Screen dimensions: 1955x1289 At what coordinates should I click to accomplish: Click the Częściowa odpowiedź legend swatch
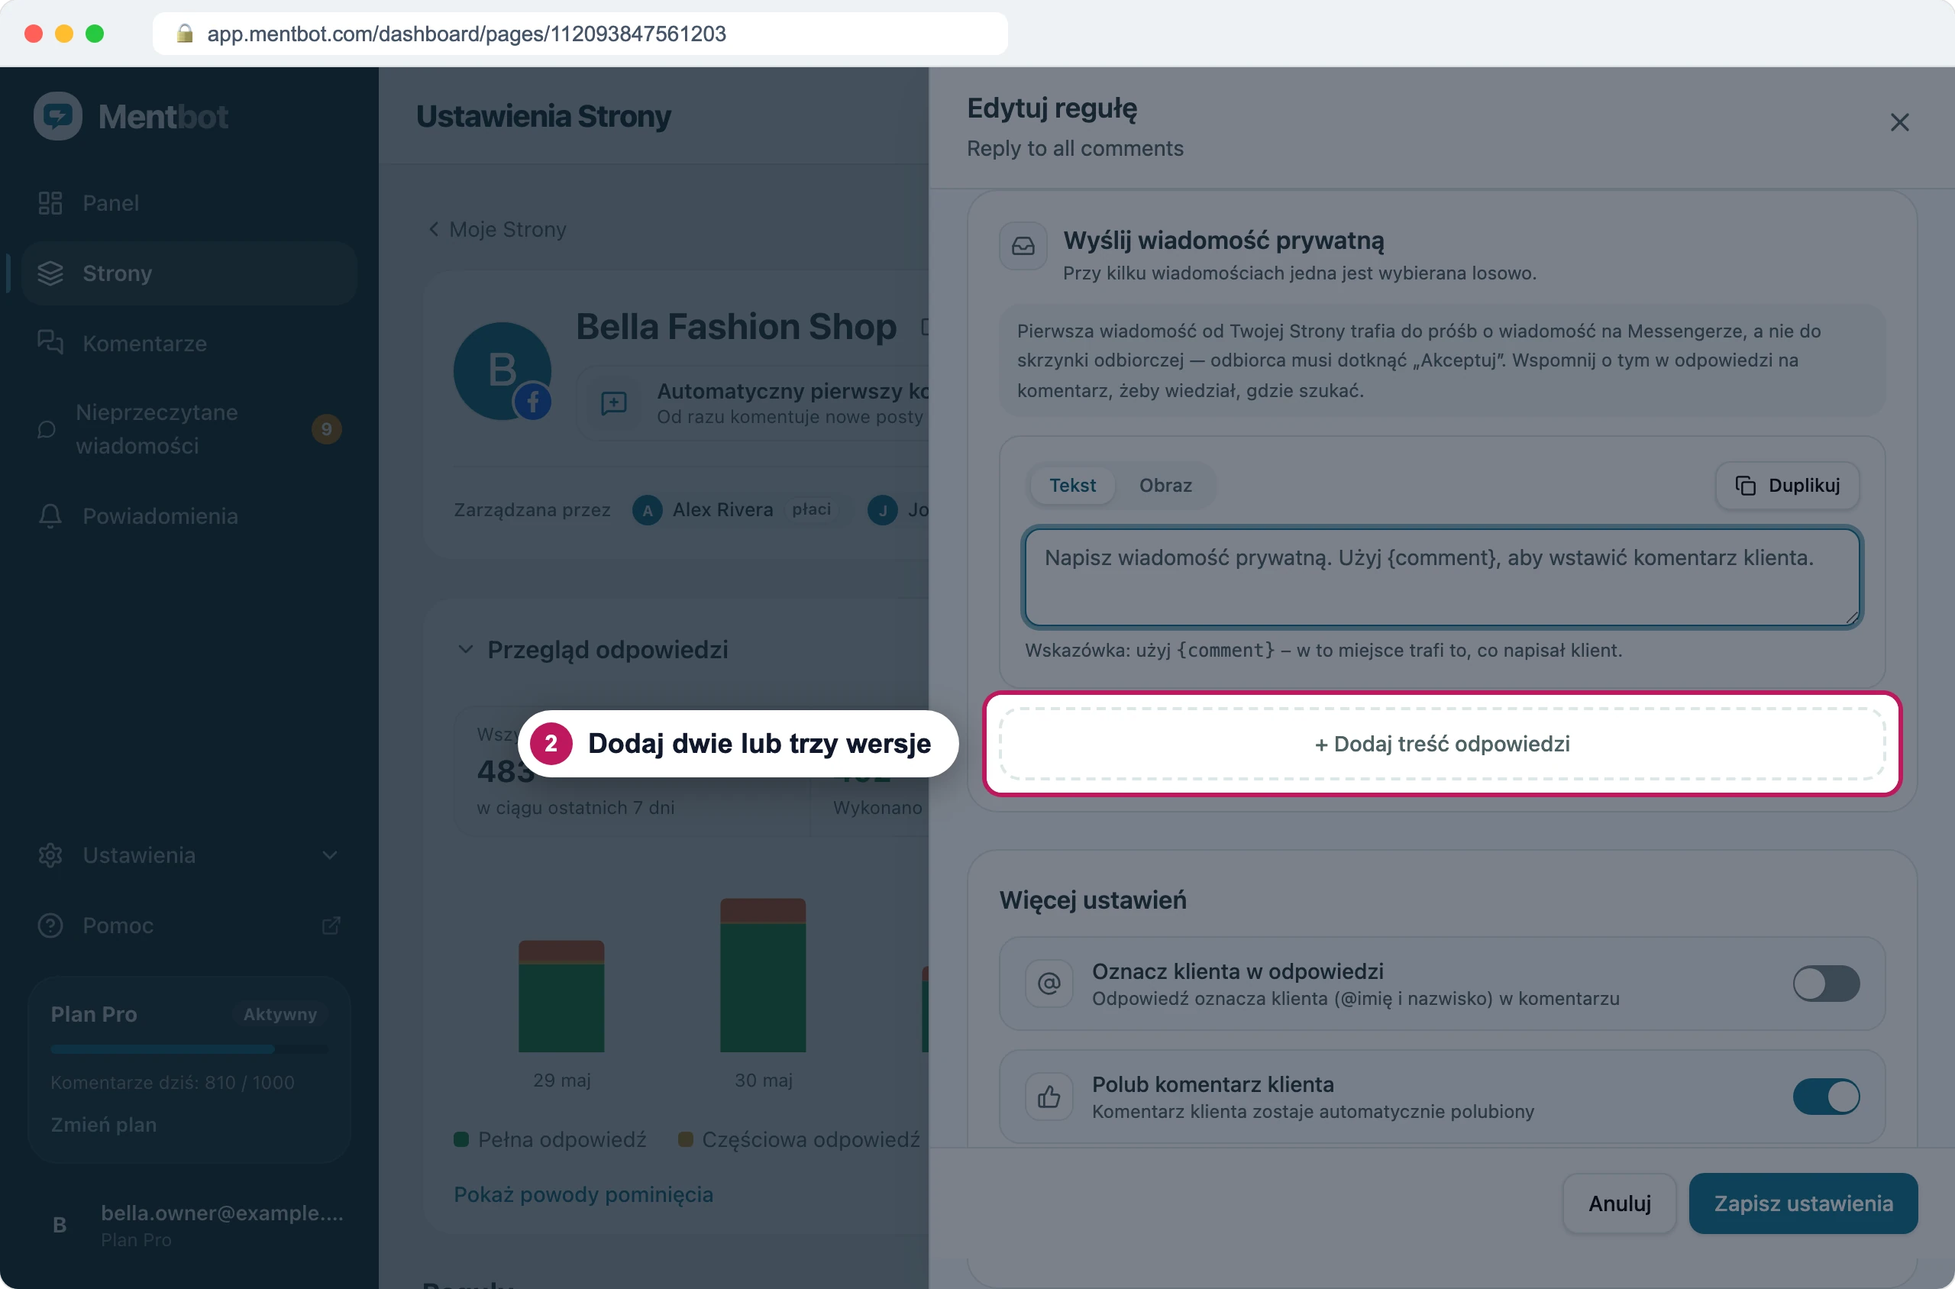[685, 1139]
